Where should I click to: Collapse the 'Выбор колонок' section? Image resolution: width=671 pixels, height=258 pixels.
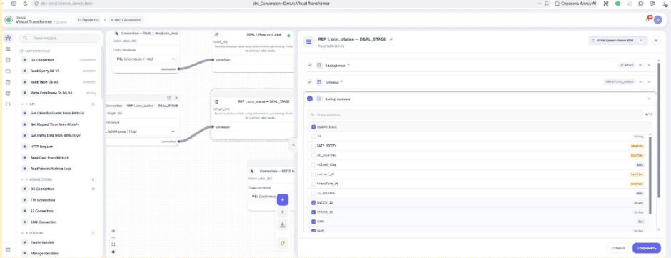point(649,99)
